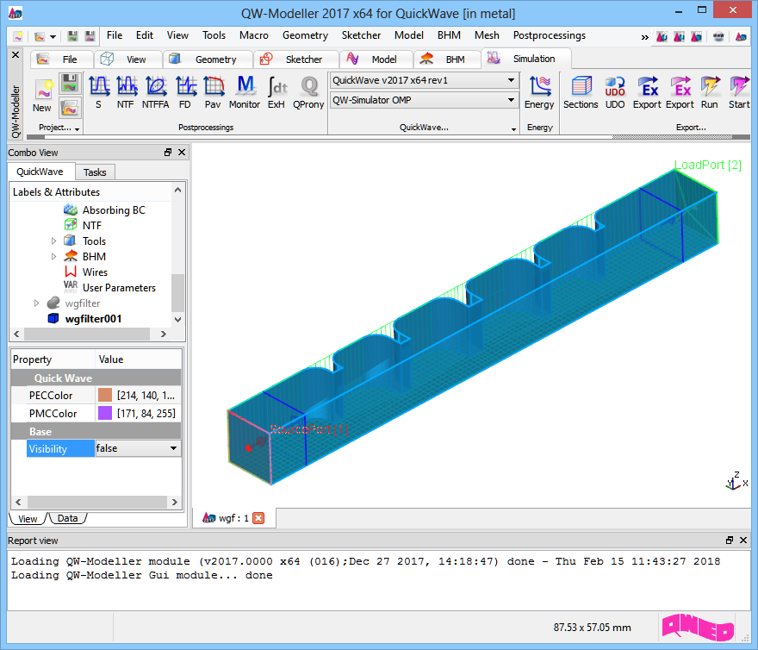The image size is (758, 650).
Task: Click the UDO export icon
Action: (615, 92)
